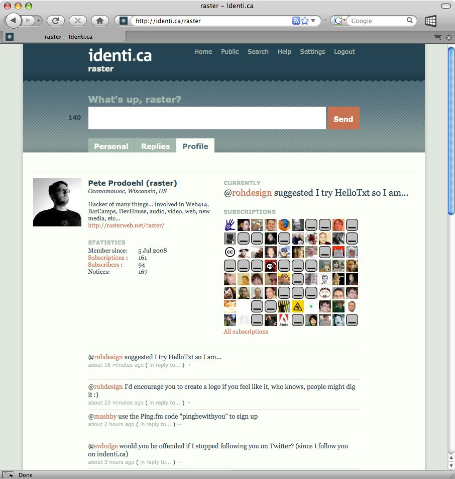Bookmark this page with the star icon

[x=305, y=21]
